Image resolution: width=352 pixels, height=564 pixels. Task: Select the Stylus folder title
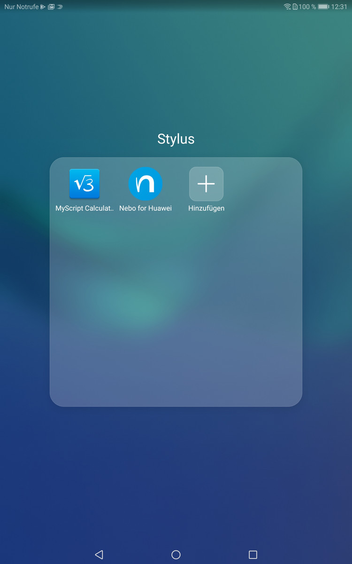176,139
